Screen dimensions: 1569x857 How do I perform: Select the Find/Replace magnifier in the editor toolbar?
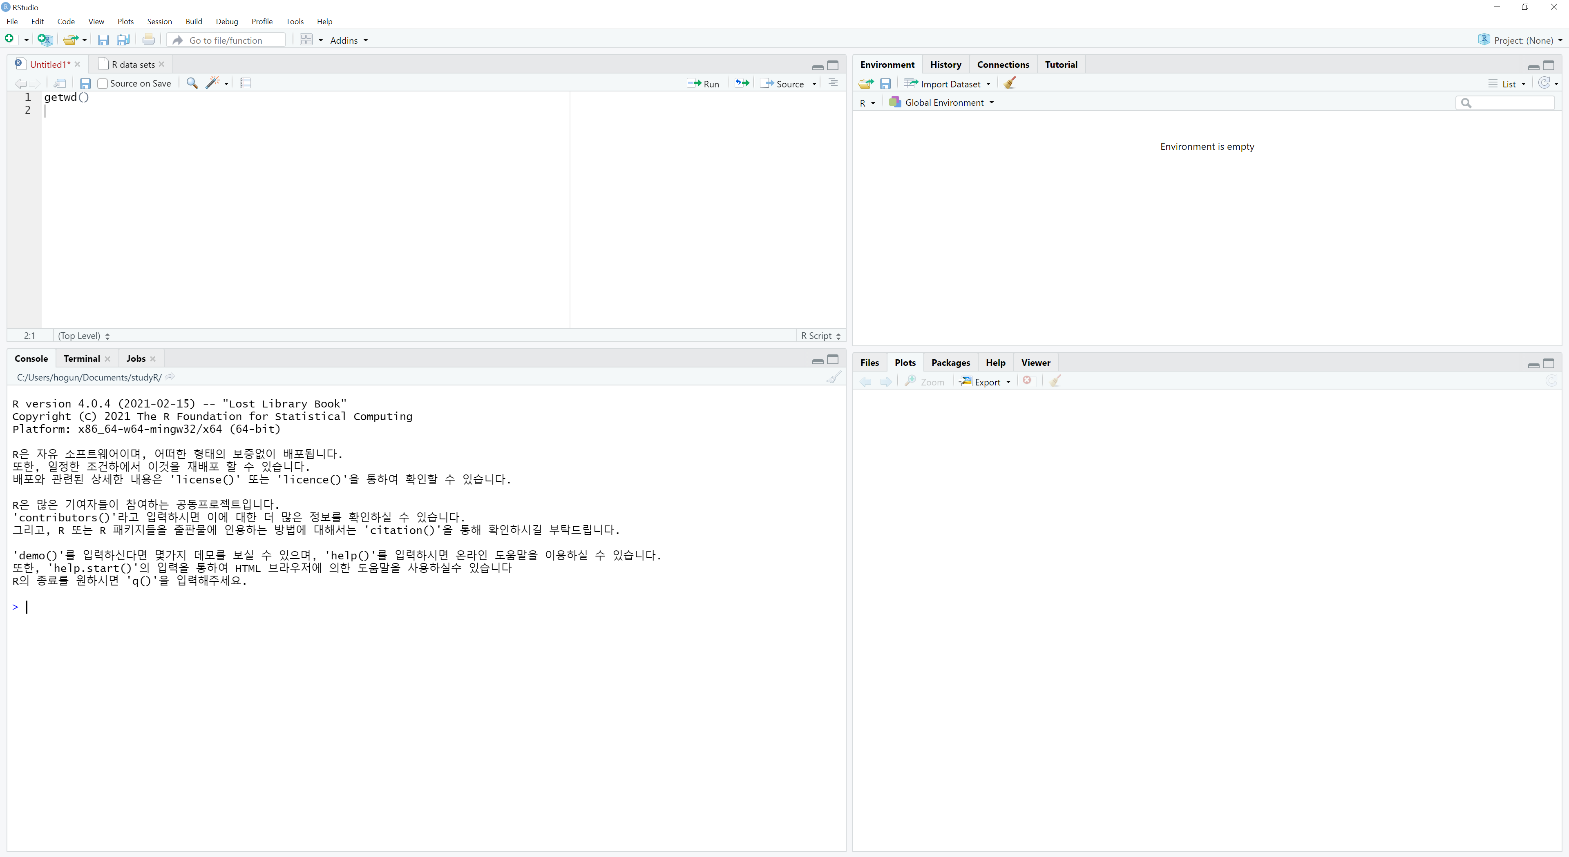pyautogui.click(x=192, y=83)
